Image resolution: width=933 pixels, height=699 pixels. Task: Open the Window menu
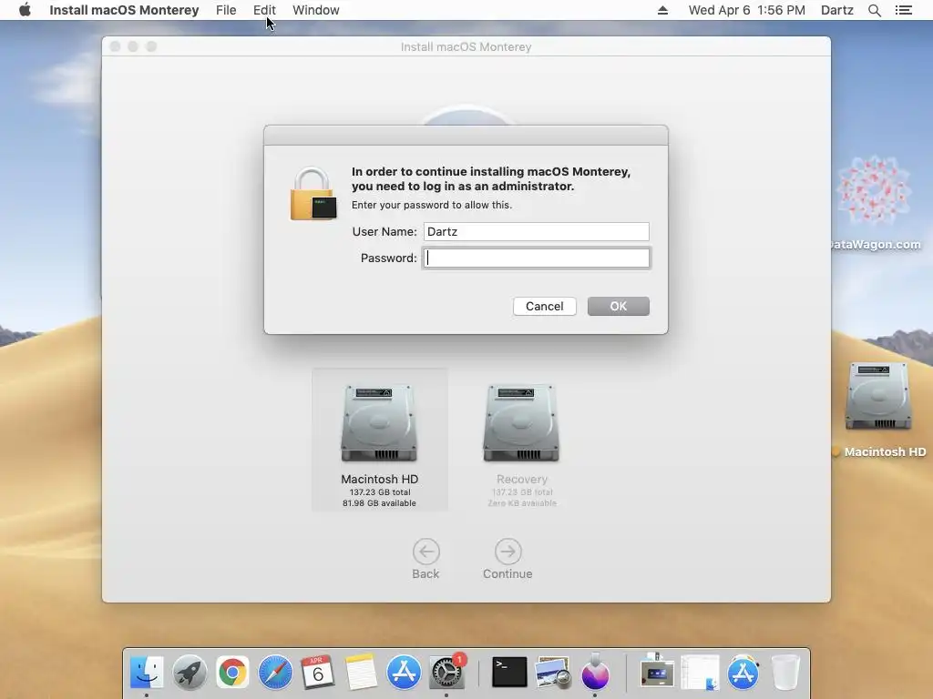316,10
